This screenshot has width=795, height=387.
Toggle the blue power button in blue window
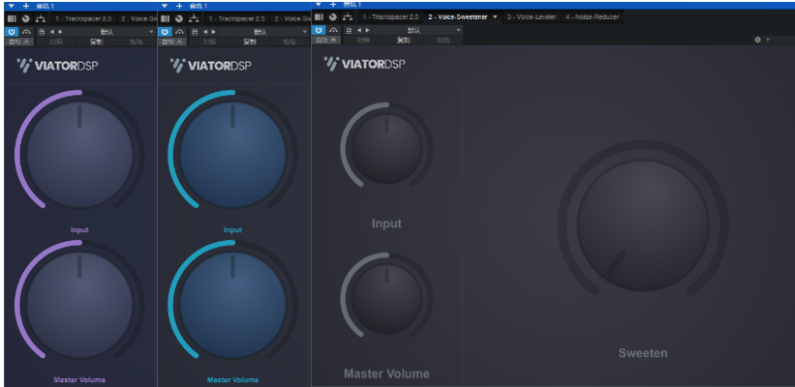165,32
